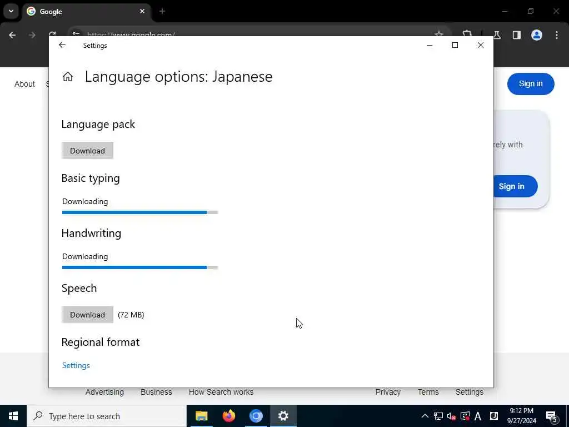Open Firefox from taskbar

click(x=228, y=416)
